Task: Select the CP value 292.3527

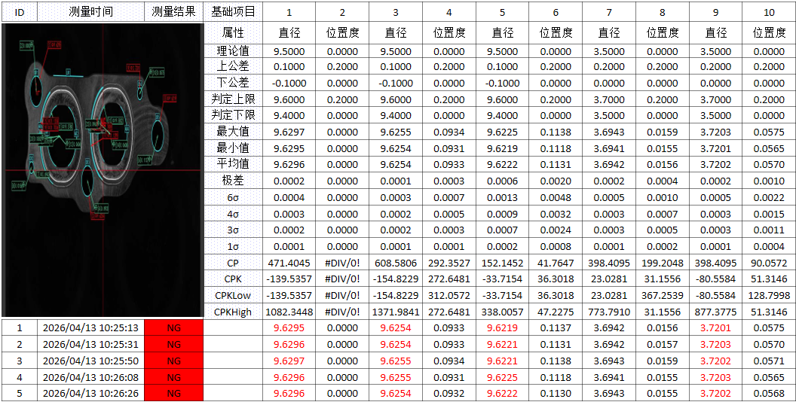Action: pyautogui.click(x=449, y=263)
